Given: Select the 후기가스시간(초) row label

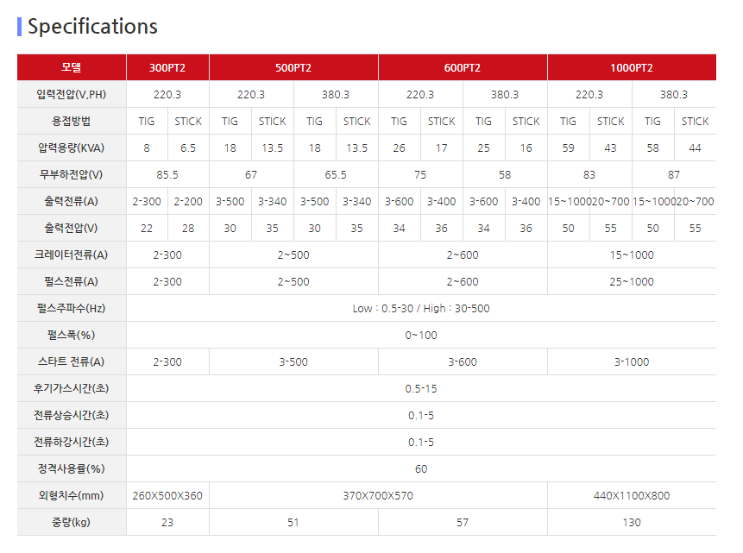Looking at the screenshot, I should pyautogui.click(x=72, y=388).
